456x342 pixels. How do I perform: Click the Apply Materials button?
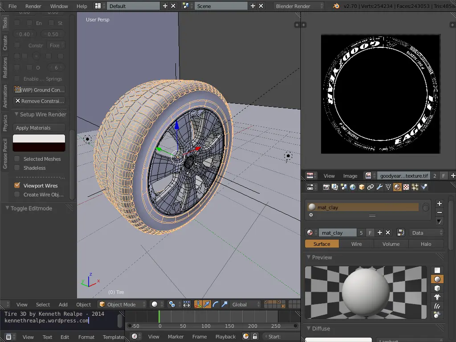point(39,128)
